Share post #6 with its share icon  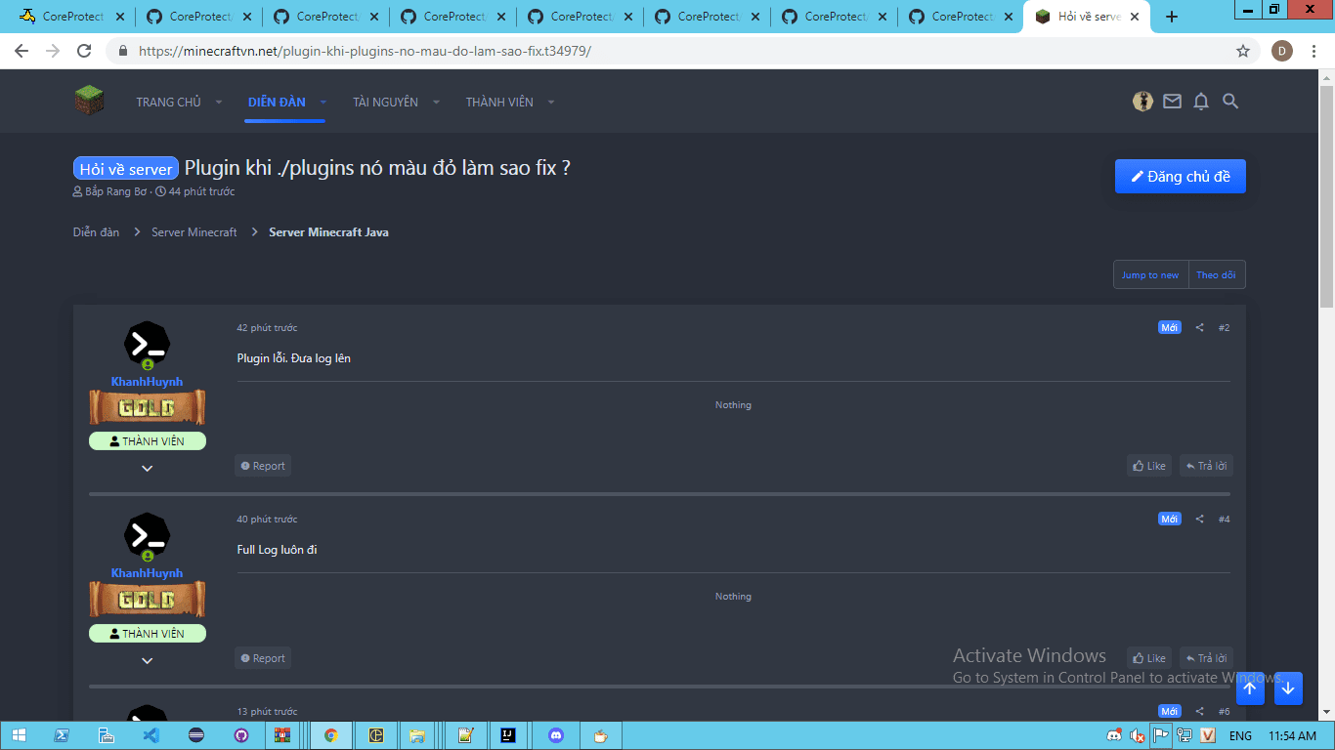point(1199,711)
